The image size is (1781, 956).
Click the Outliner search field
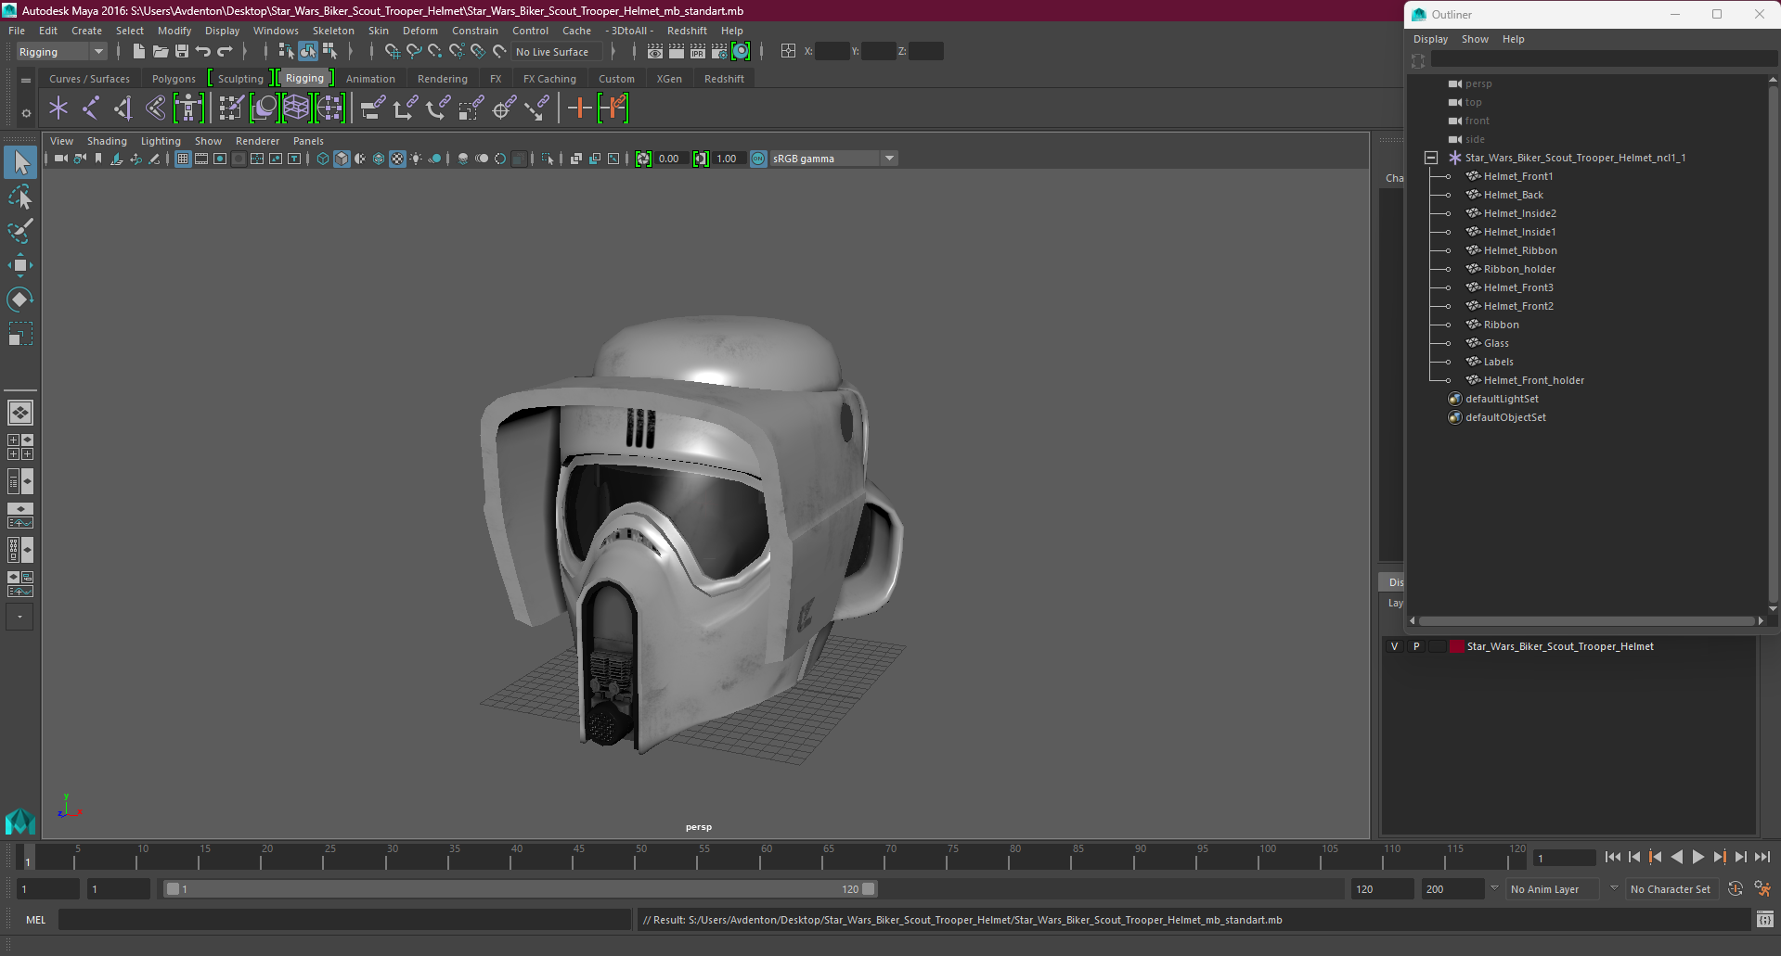tap(1603, 59)
